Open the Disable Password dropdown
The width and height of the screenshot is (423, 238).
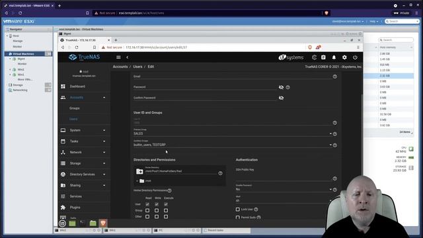(x=284, y=189)
